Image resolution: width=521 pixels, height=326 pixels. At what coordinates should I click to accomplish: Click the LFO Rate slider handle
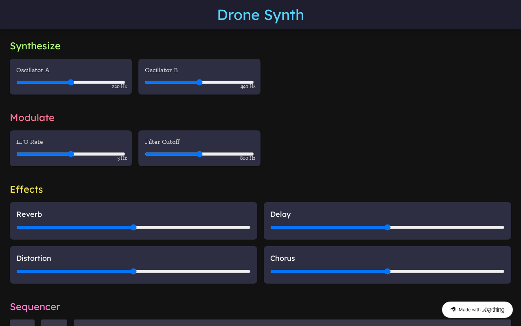pos(71,154)
